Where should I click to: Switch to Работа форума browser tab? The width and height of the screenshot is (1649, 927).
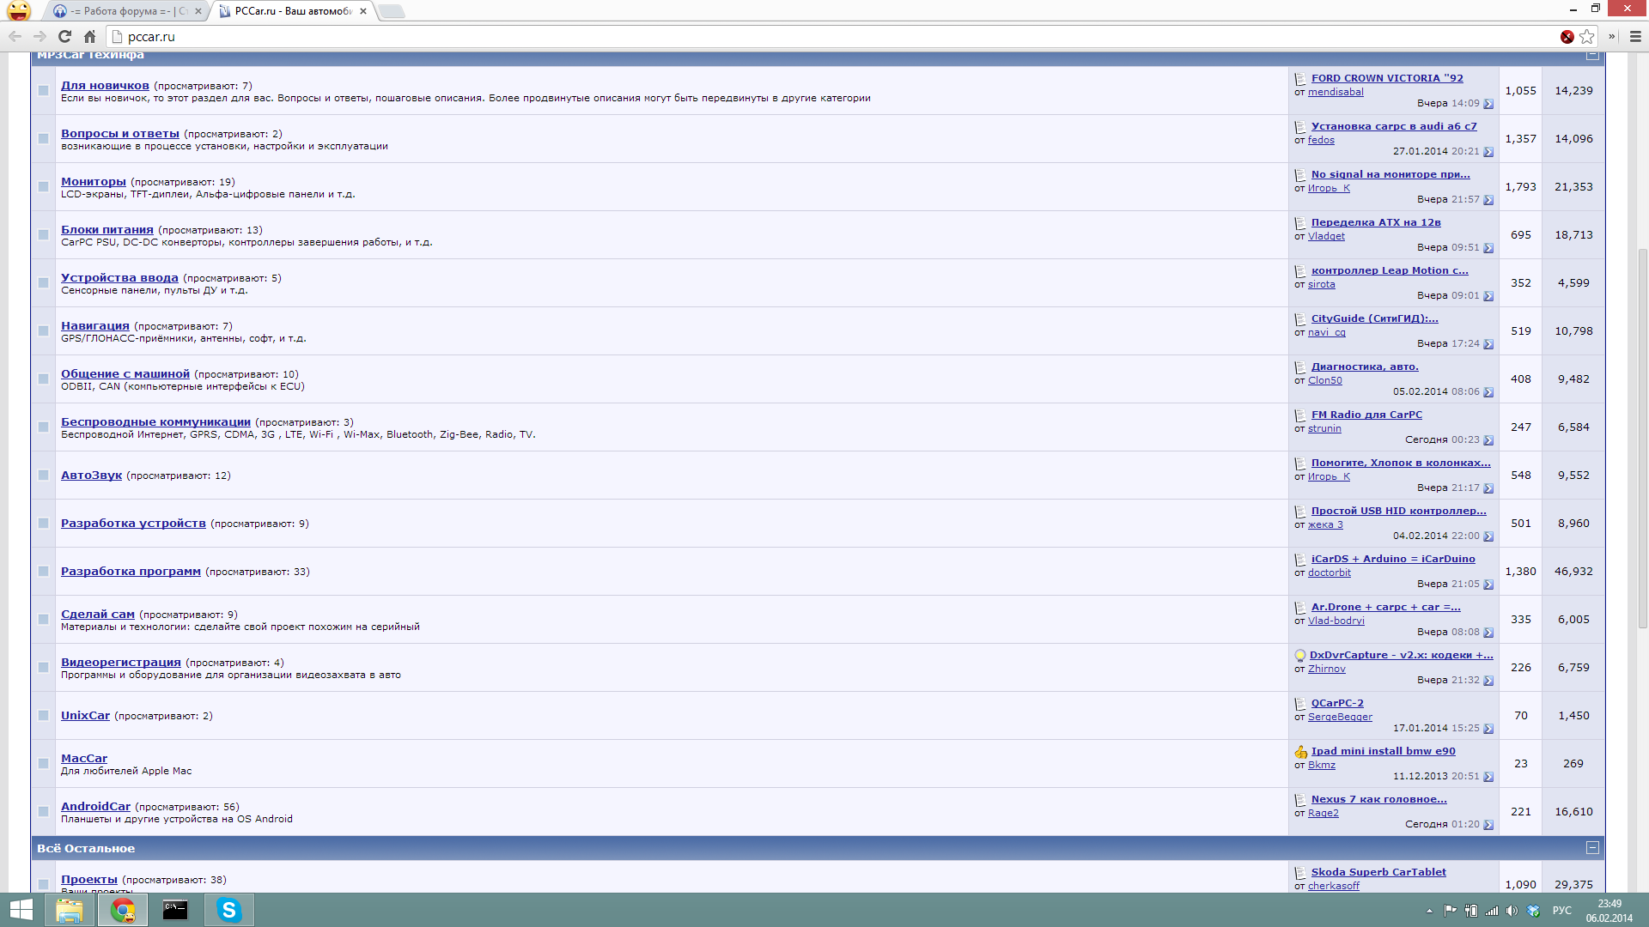[x=129, y=11]
